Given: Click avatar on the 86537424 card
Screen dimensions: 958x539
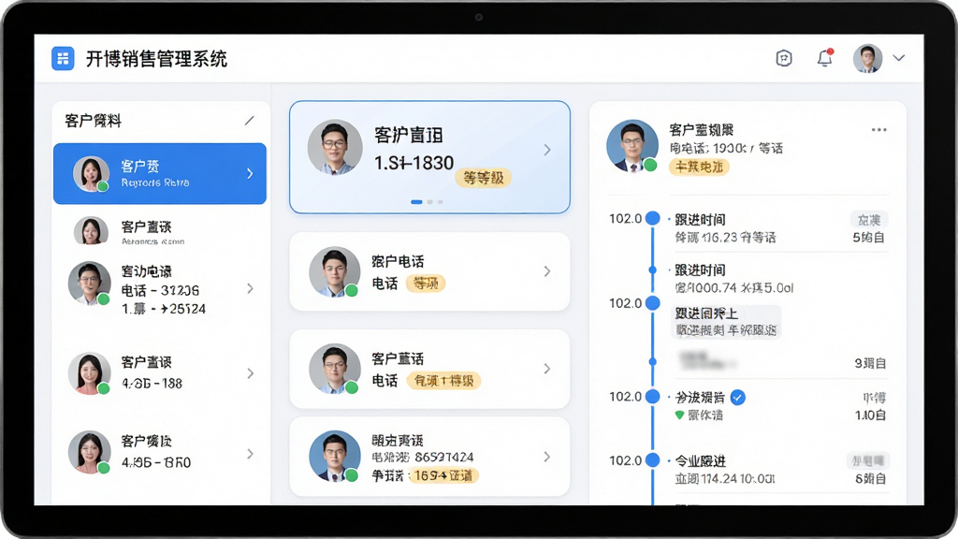Looking at the screenshot, I should click(x=335, y=457).
